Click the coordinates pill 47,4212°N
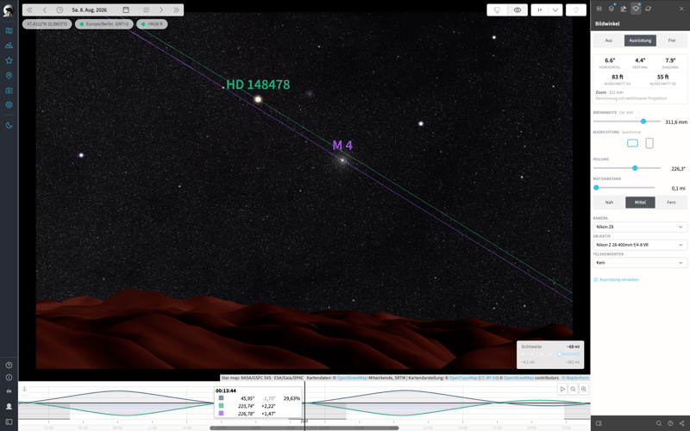Viewport: 690px width, 431px height. (47, 24)
